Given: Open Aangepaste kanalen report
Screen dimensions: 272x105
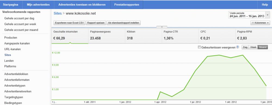Looking at the screenshot, I should pos(17,43).
